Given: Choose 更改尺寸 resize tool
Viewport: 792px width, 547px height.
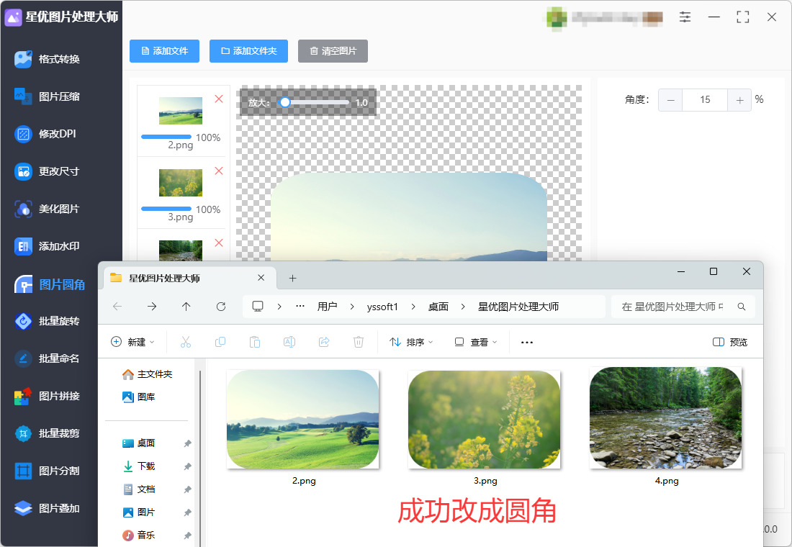Looking at the screenshot, I should (x=48, y=171).
